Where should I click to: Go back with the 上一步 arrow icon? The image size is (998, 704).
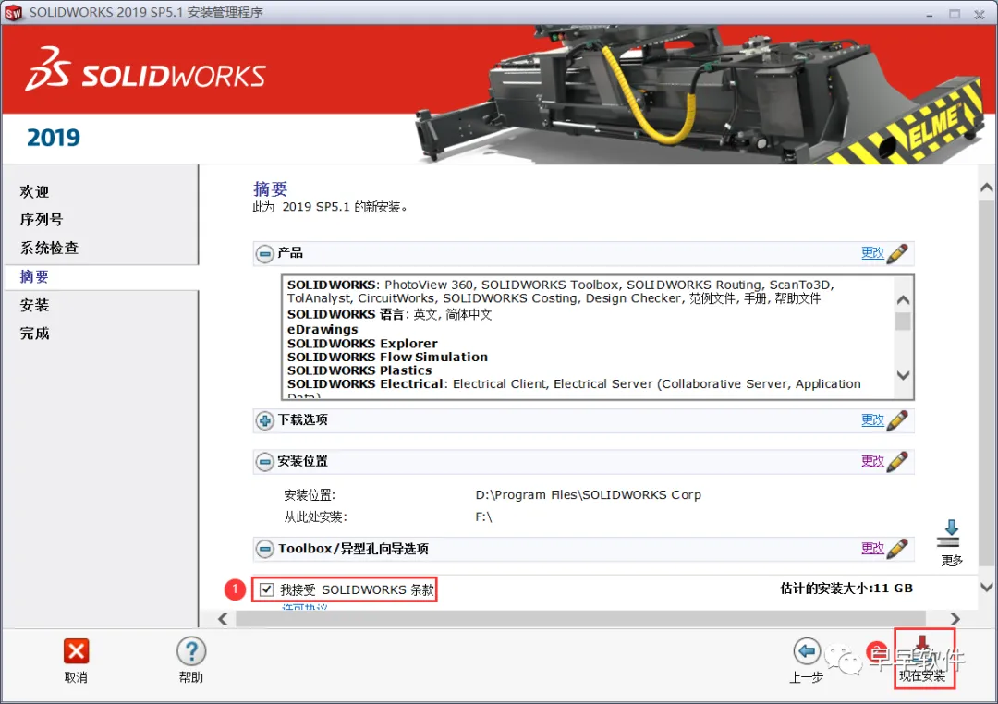click(x=807, y=651)
